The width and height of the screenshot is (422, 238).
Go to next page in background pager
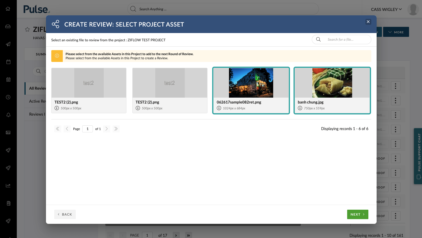click(x=176, y=235)
